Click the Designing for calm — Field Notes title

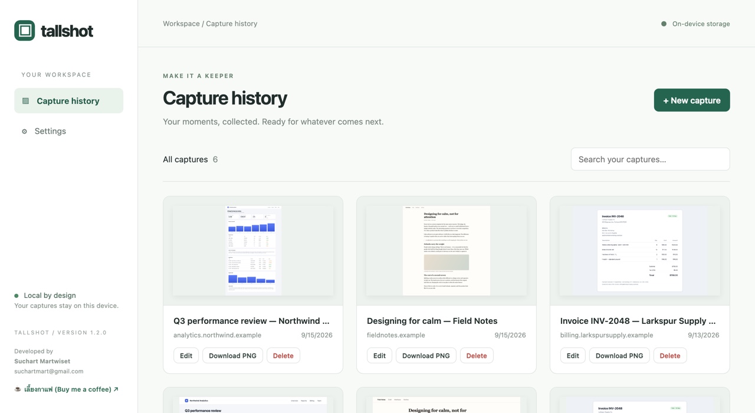pyautogui.click(x=432, y=321)
